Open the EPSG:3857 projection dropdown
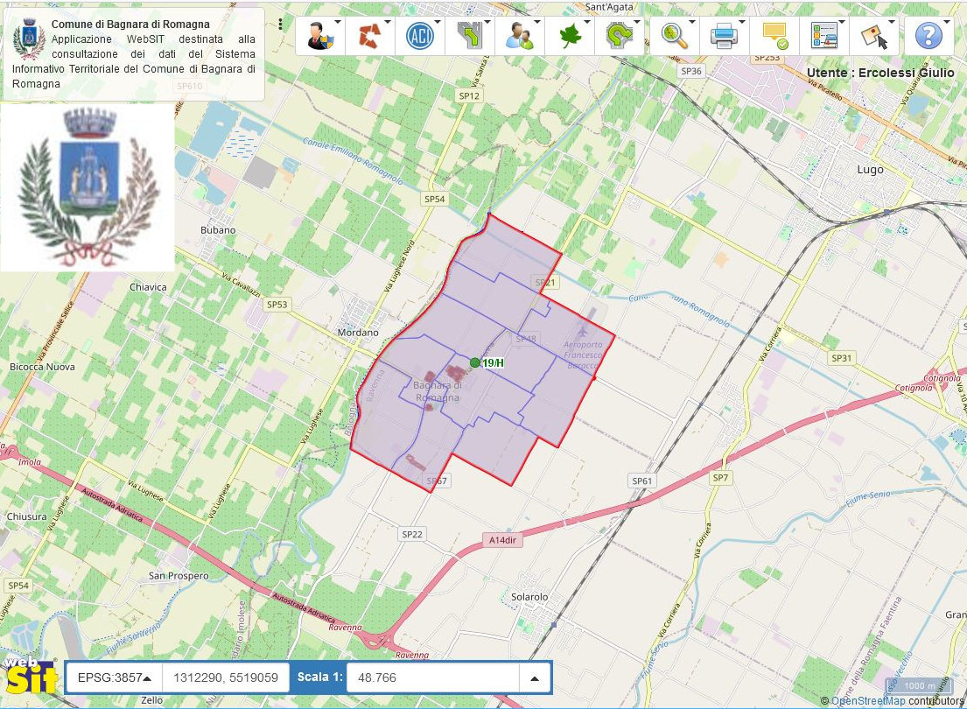The width and height of the screenshot is (967, 709). tap(114, 677)
